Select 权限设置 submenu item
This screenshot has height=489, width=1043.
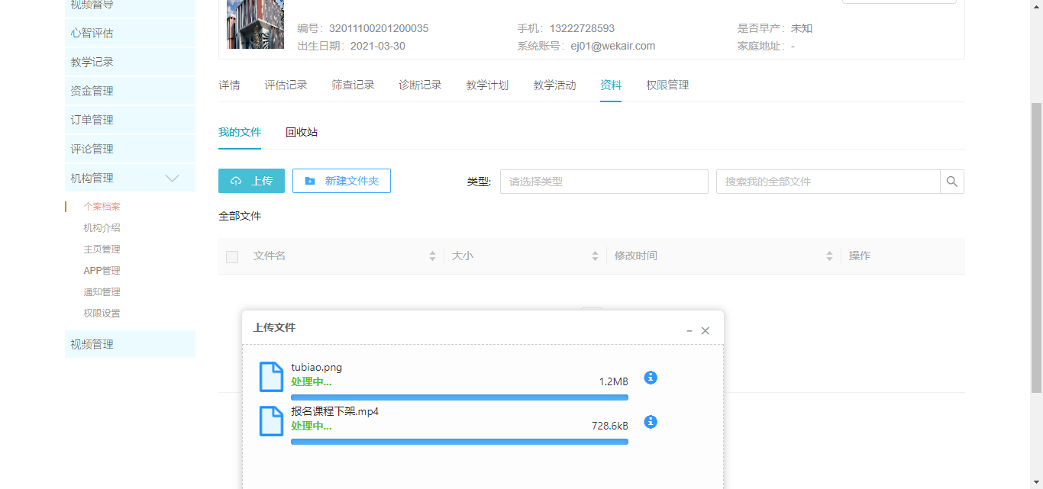tap(102, 314)
